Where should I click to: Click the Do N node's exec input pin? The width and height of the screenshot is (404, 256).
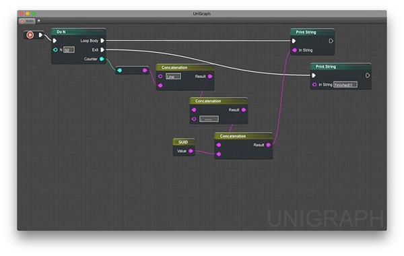55,40
